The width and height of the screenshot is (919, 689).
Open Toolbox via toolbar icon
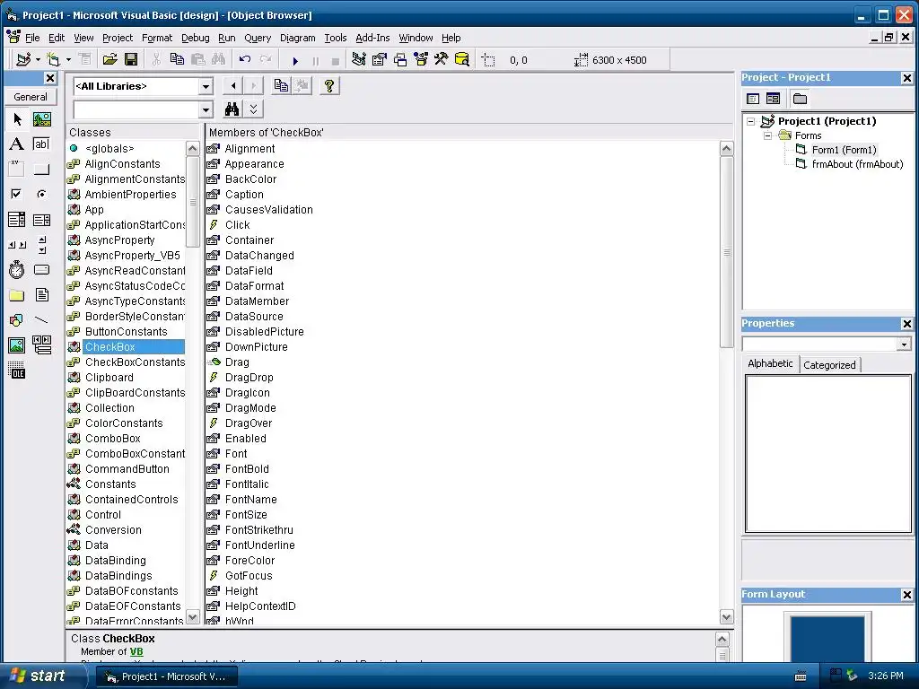442,60
